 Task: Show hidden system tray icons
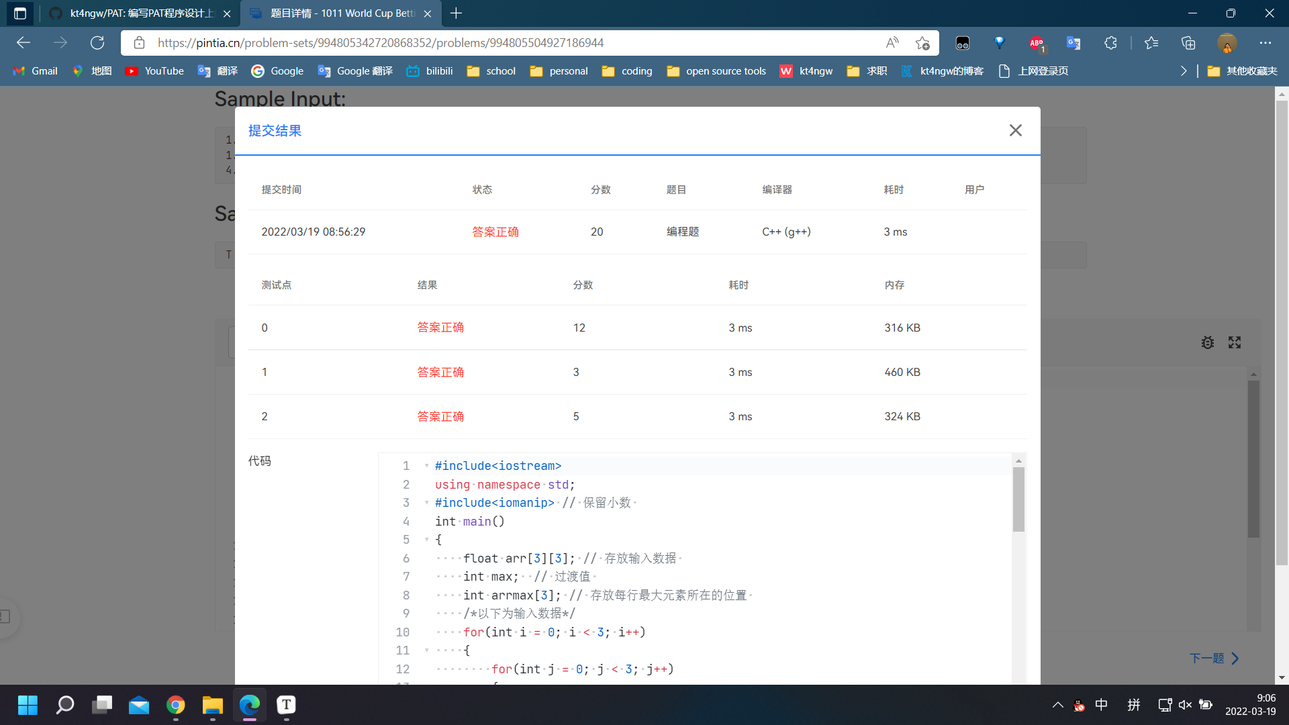1057,705
